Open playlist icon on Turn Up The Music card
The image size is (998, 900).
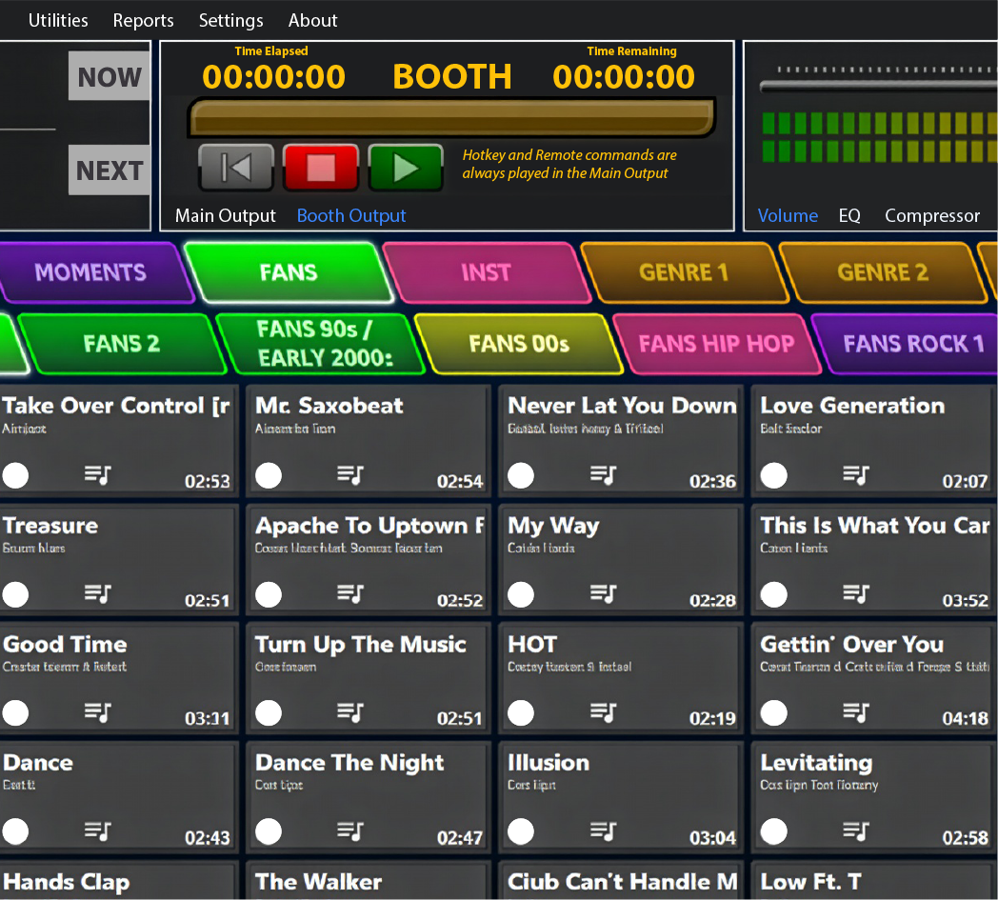pos(350,712)
